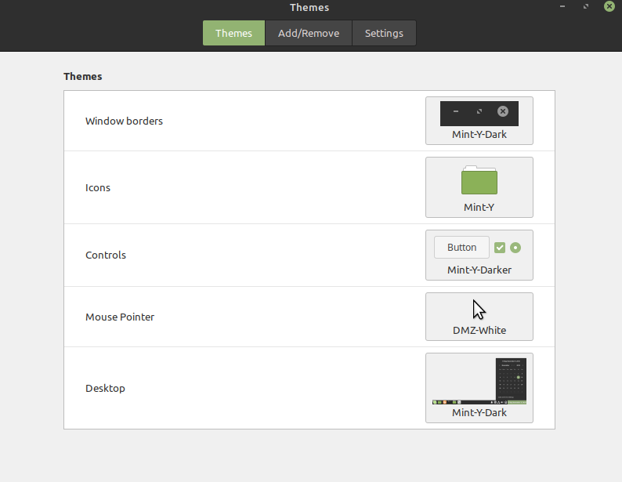The width and height of the screenshot is (622, 482).
Task: Click the Mouse Pointer row label
Action: 120,317
